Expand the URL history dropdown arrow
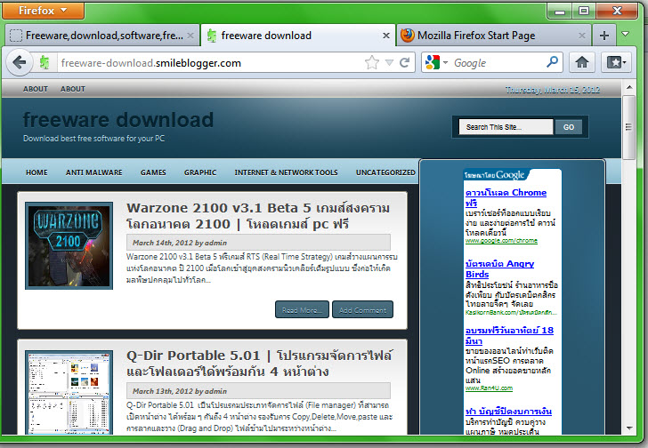The width and height of the screenshot is (648, 448). 389,63
